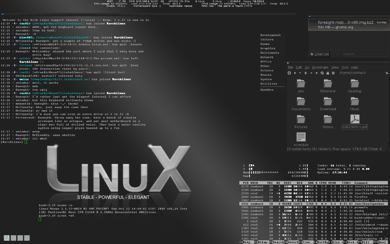Reload the current folder view
390x244 pixels.
click(x=322, y=73)
